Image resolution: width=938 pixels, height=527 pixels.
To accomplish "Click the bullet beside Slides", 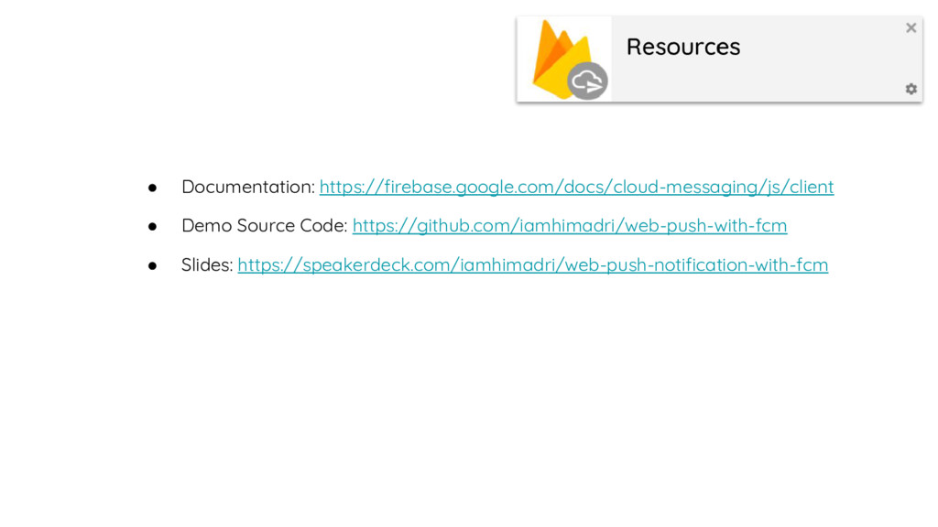I will [154, 266].
